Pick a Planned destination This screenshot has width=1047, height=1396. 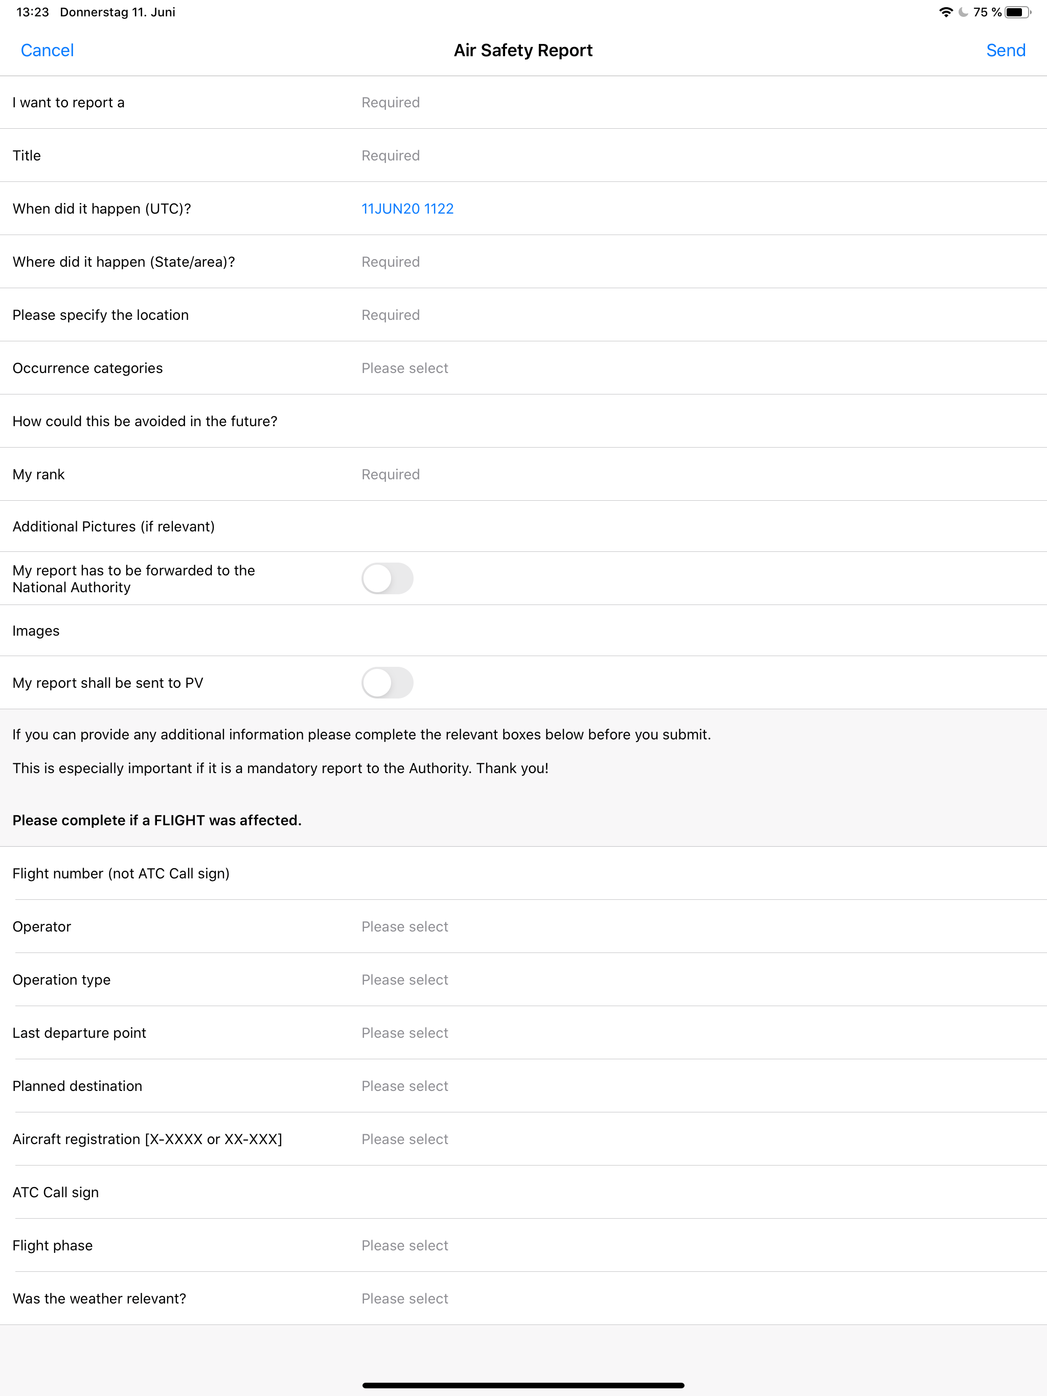click(405, 1085)
